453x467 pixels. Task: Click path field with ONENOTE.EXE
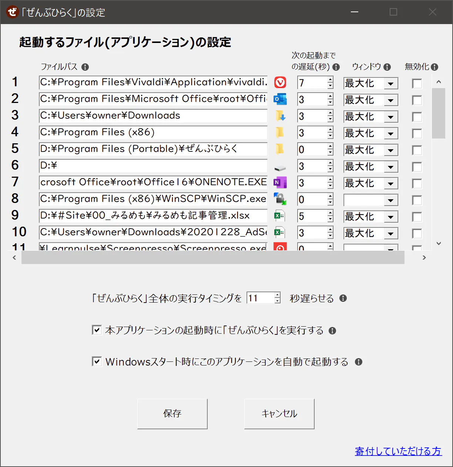[153, 182]
